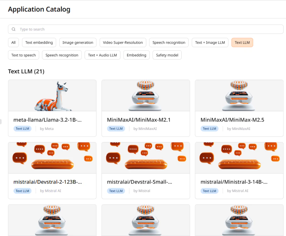
Task: Click 'by Meta' on the Llama card
Action: [47, 129]
